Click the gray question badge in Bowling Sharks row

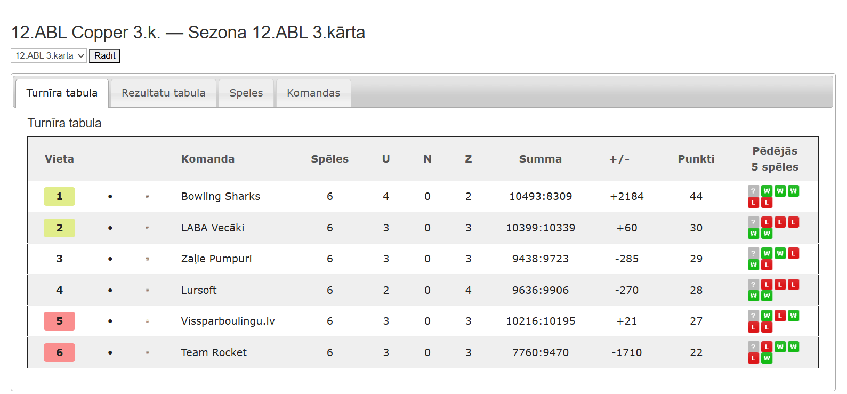[753, 191]
